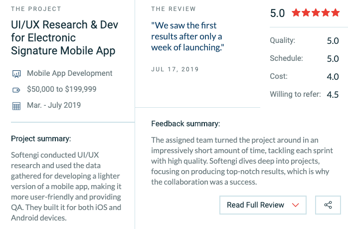Image resolution: width=348 pixels, height=229 pixels.
Task: Select the Mobile App Development category text
Action: pyautogui.click(x=70, y=73)
